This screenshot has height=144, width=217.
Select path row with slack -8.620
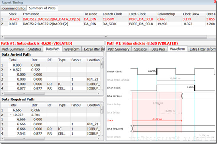pyautogui.click(x=108, y=19)
